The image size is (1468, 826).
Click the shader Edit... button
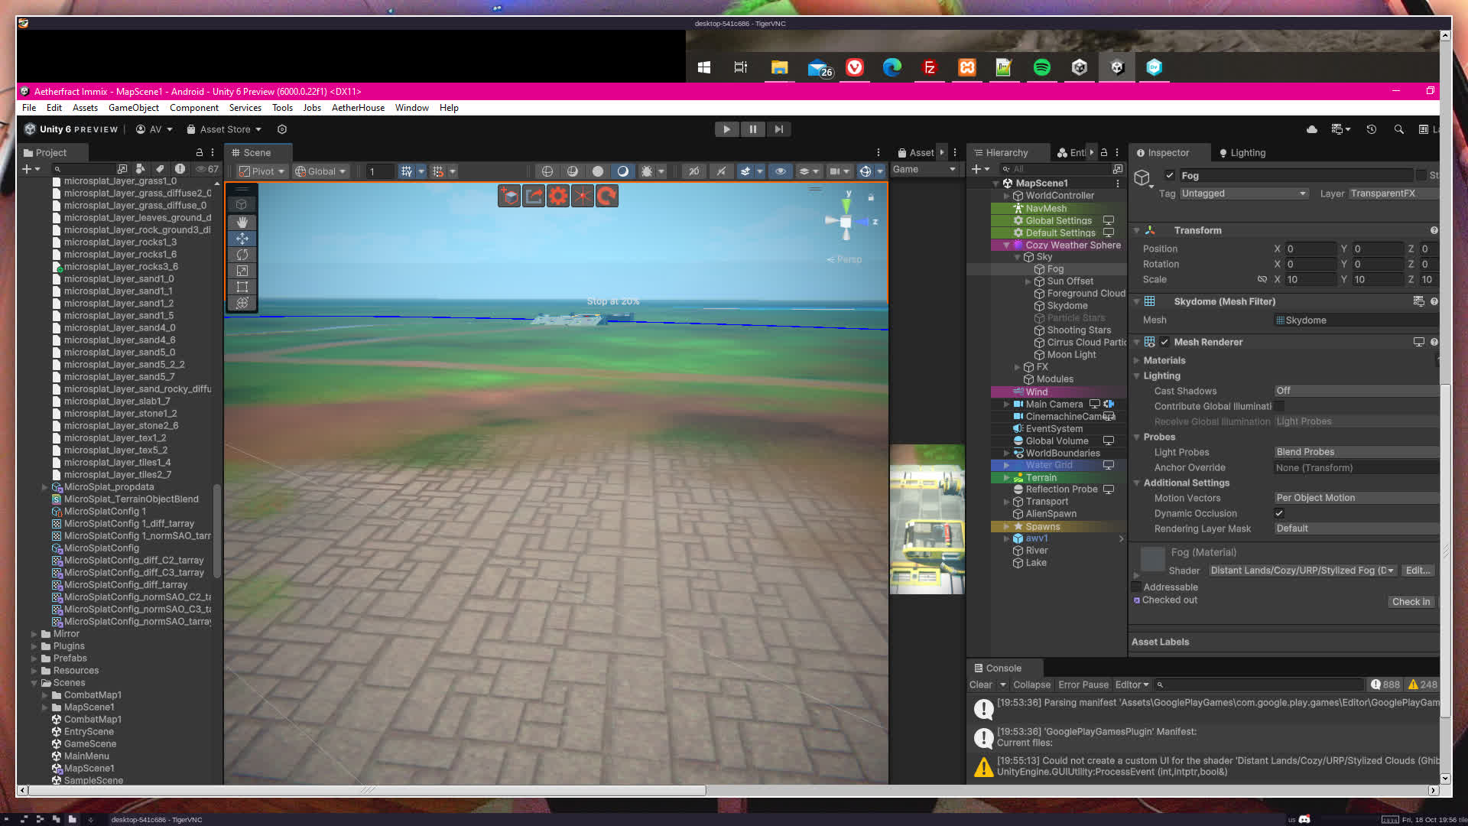(x=1418, y=571)
